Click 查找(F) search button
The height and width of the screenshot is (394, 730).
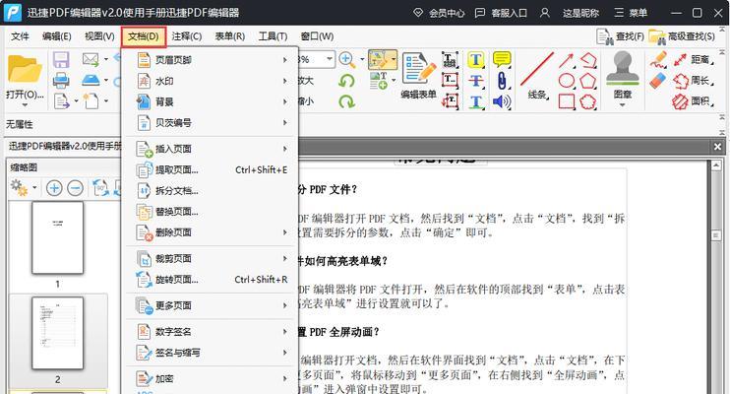pyautogui.click(x=620, y=36)
